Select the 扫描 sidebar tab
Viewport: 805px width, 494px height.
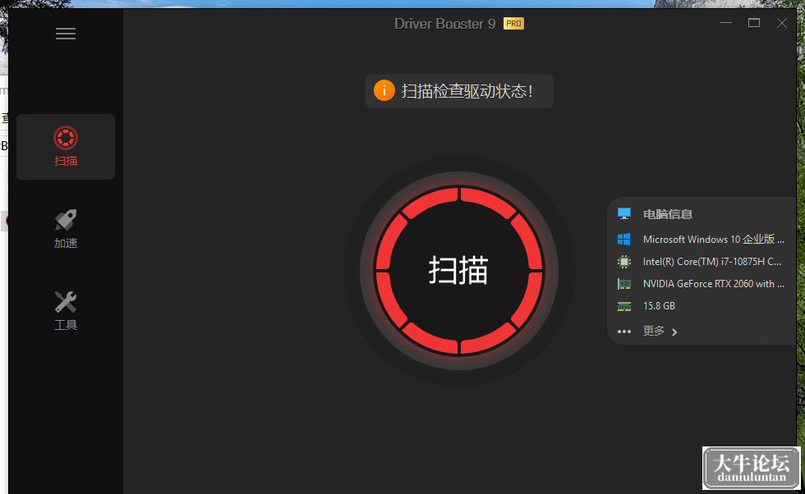66,147
